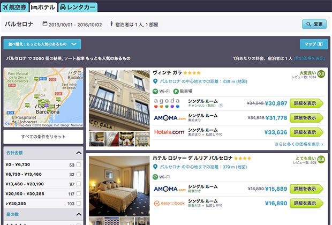Click the 変更 search button
This screenshot has width=332, height=225.
[x=314, y=24]
